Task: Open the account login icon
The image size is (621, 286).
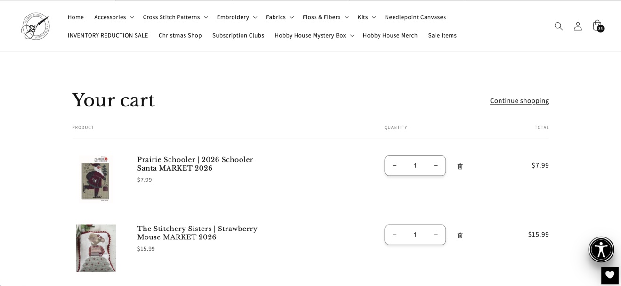Action: [578, 26]
